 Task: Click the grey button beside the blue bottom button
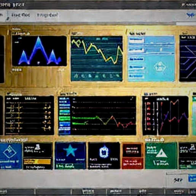click(177, 180)
